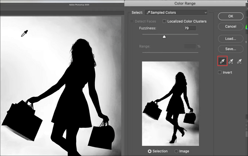The width and height of the screenshot is (248, 156).
Task: Pick the Subtract from Sample eyedropper
Action: point(239,62)
